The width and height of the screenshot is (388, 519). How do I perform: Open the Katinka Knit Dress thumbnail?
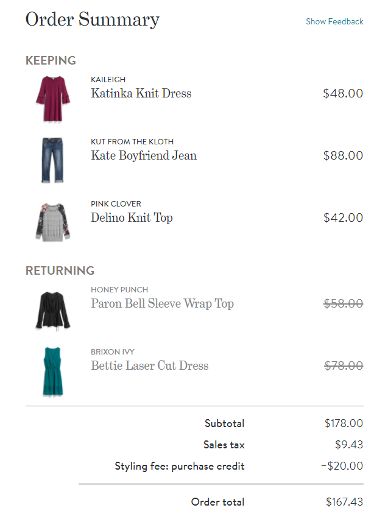click(x=52, y=98)
